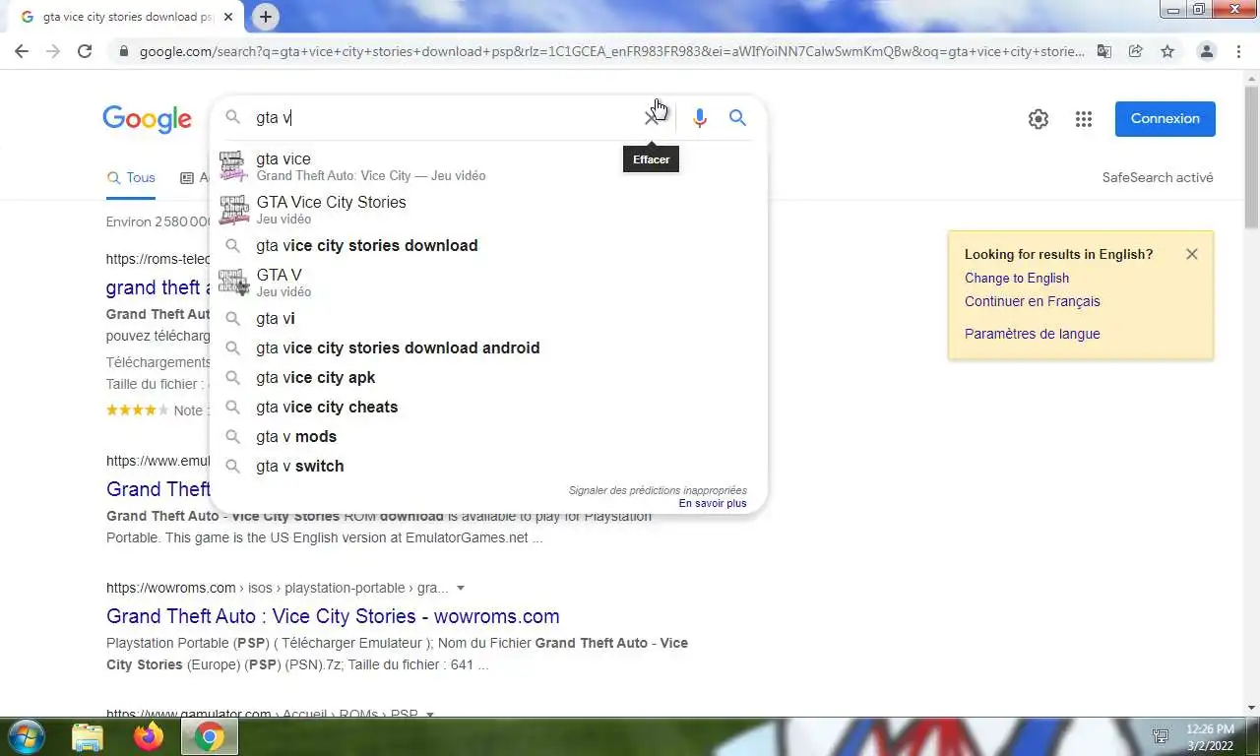Pick the GTA Vice City Stories game thumbnail
This screenshot has width=1260, height=756.
point(234,210)
